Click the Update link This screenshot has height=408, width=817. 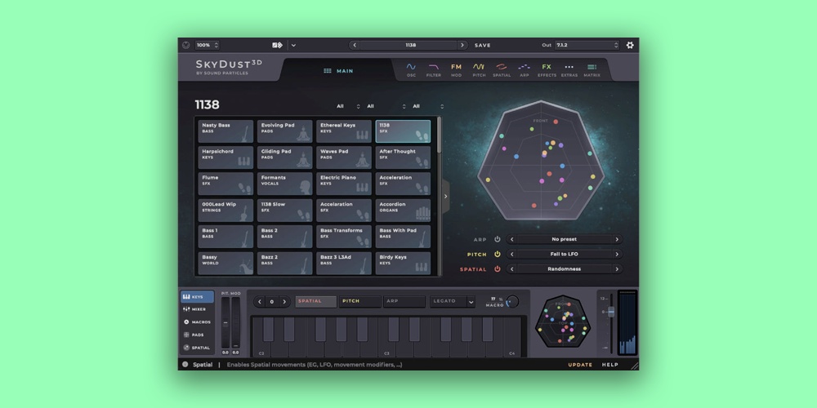point(580,365)
